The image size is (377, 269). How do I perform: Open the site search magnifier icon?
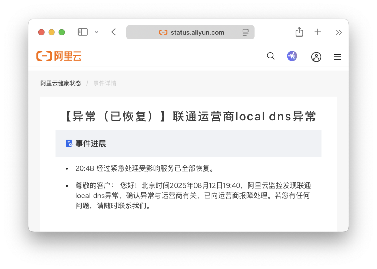[271, 56]
